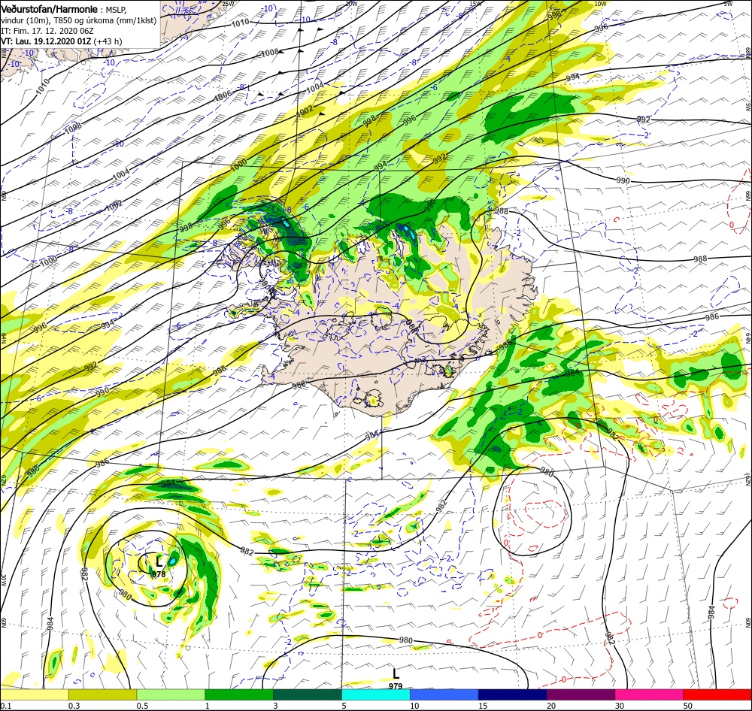Click the '30W' longitude label on left edge
752x711 pixels.
coord(3,580)
